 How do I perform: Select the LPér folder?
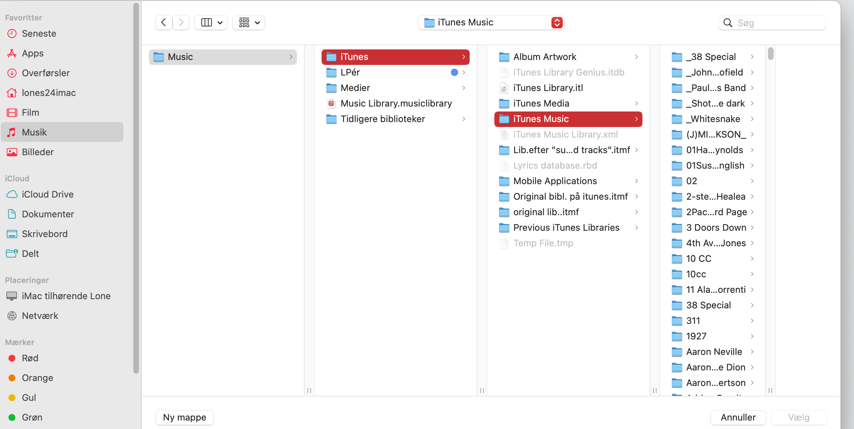[x=396, y=72]
